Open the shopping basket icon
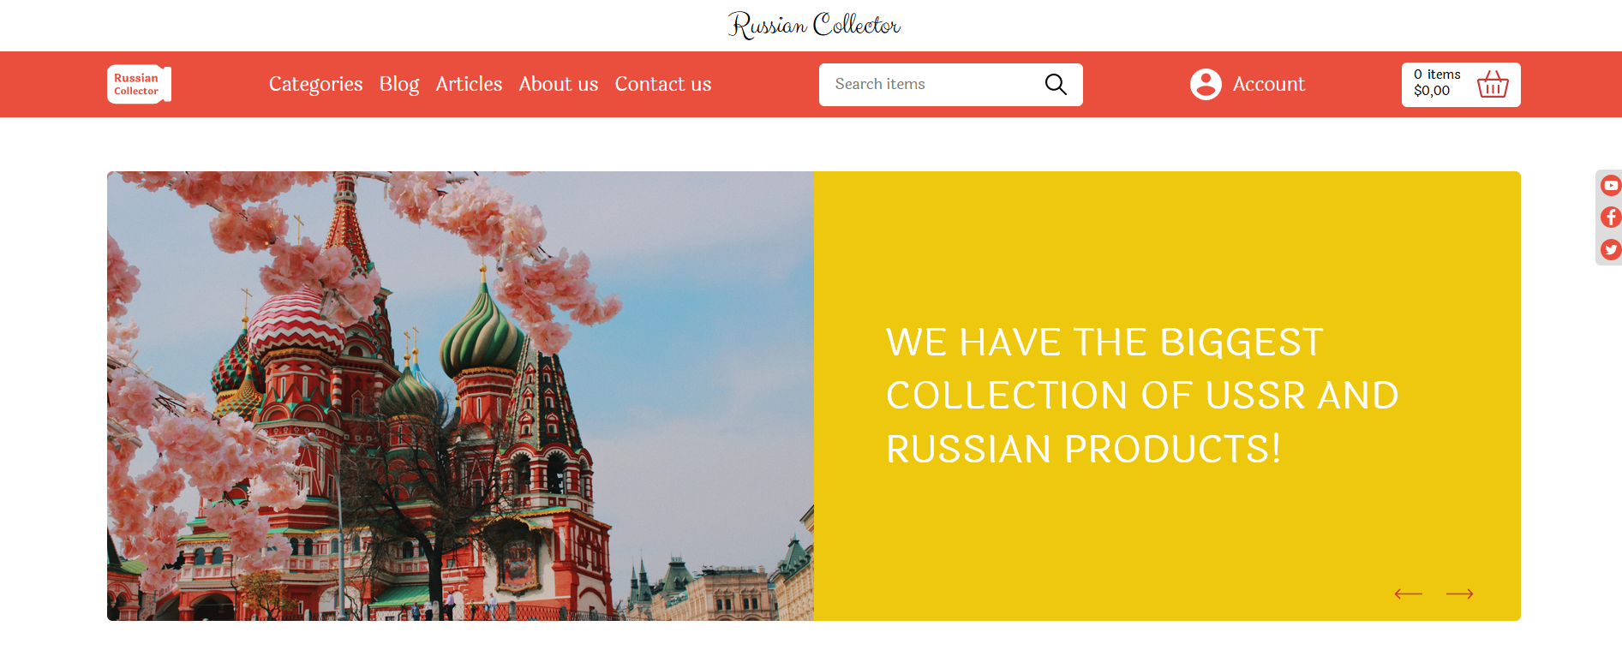The width and height of the screenshot is (1622, 662). [1493, 84]
